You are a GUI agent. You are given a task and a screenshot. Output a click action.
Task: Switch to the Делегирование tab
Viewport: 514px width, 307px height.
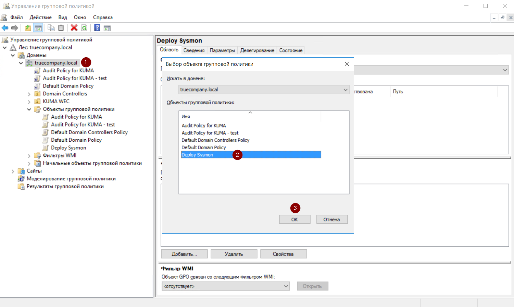(x=257, y=50)
